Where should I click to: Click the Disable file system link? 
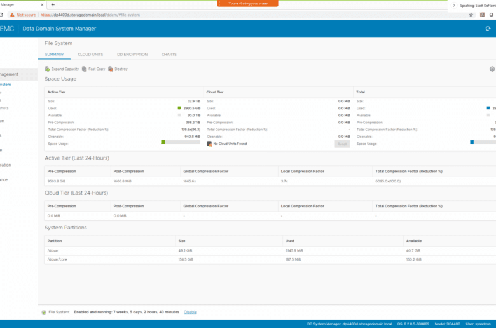[190, 312]
